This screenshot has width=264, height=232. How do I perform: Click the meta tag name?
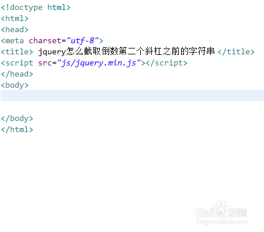tap(15, 41)
